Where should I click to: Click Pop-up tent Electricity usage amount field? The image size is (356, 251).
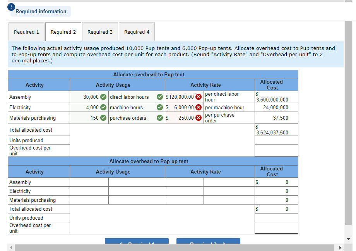click(x=89, y=191)
